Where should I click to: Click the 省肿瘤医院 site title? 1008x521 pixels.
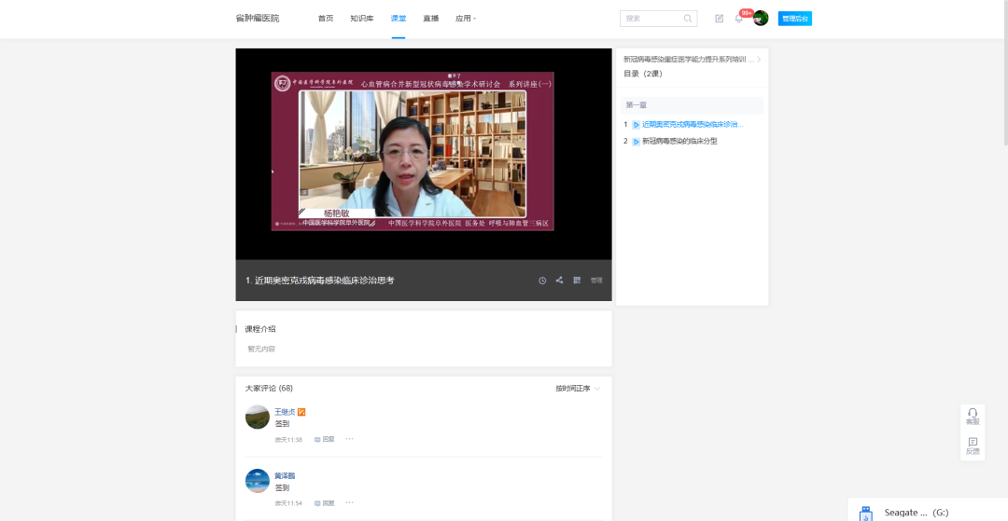pyautogui.click(x=258, y=19)
